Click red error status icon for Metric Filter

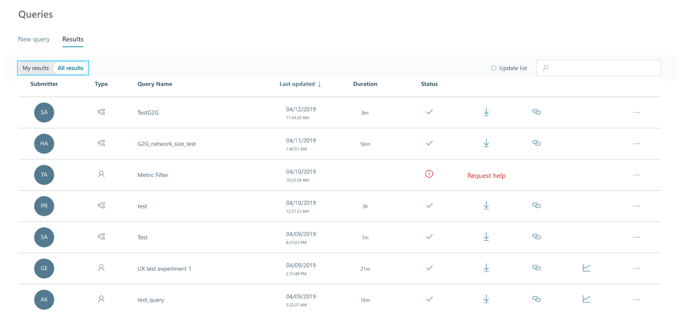(429, 174)
